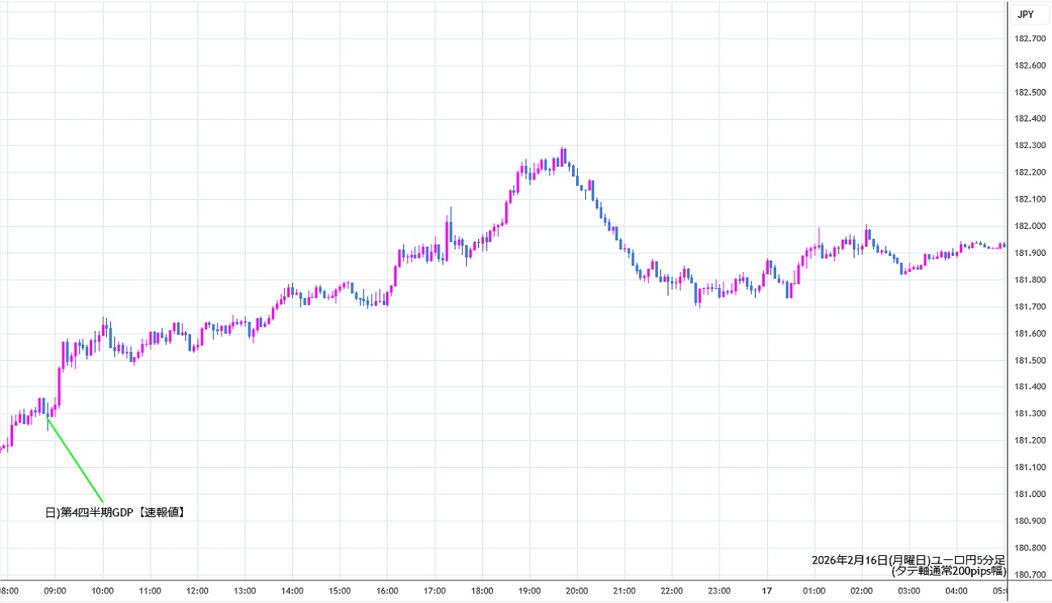This screenshot has width=1052, height=603.
Task: Click the 180.700 price axis label
Action: click(1030, 575)
